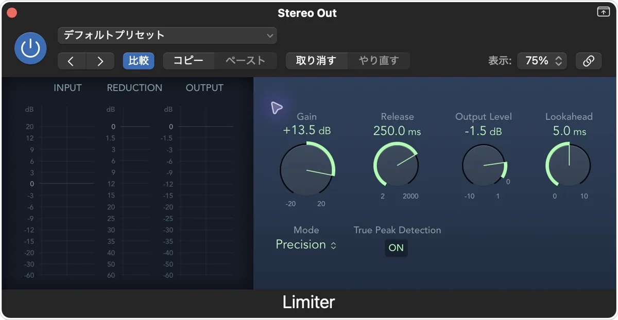This screenshot has height=320, width=618.
Task: Click the REDUCTION meter label
Action: pyautogui.click(x=134, y=88)
